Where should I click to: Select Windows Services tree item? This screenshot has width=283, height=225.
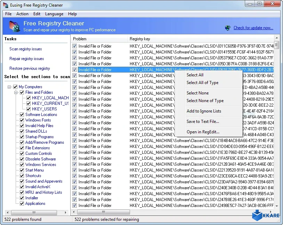[41, 165]
